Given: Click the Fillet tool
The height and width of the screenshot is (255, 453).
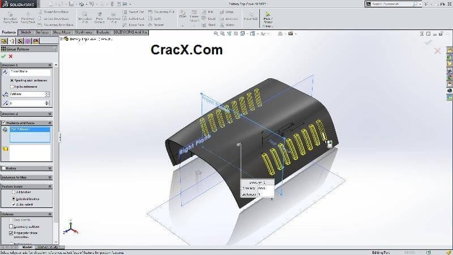Looking at the screenshot, I should click(182, 15).
